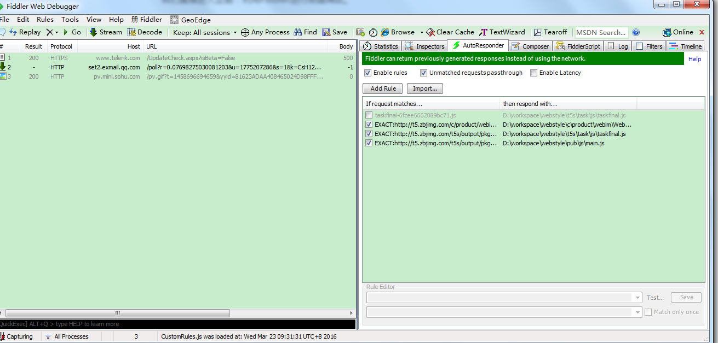Open the Help menu

(x=116, y=20)
